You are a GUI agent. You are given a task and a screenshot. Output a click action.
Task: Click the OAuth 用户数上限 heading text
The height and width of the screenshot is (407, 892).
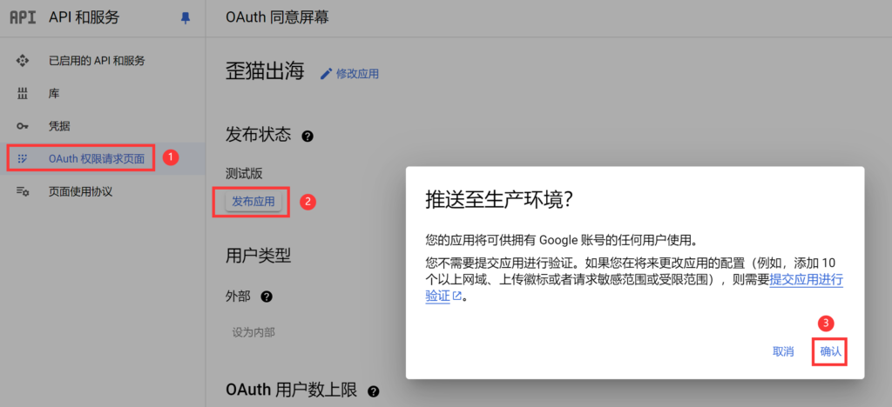(x=292, y=390)
